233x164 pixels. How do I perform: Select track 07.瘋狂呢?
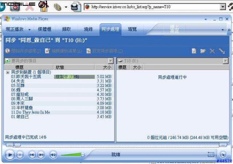tap(20, 94)
